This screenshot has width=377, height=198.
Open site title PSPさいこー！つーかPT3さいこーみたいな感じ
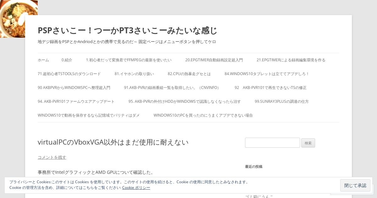coord(127,31)
